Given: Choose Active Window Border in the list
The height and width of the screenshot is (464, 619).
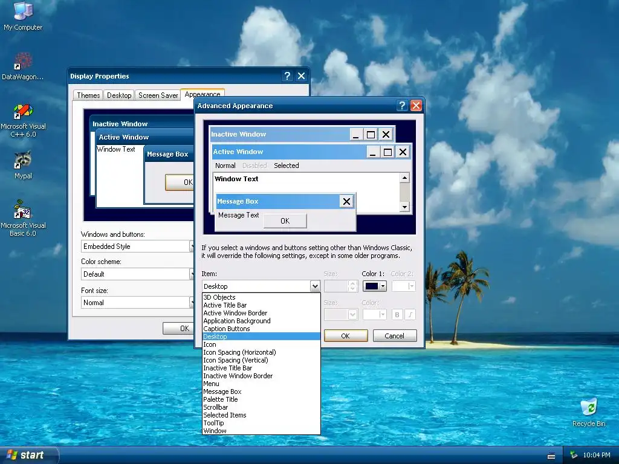Looking at the screenshot, I should tap(261, 313).
